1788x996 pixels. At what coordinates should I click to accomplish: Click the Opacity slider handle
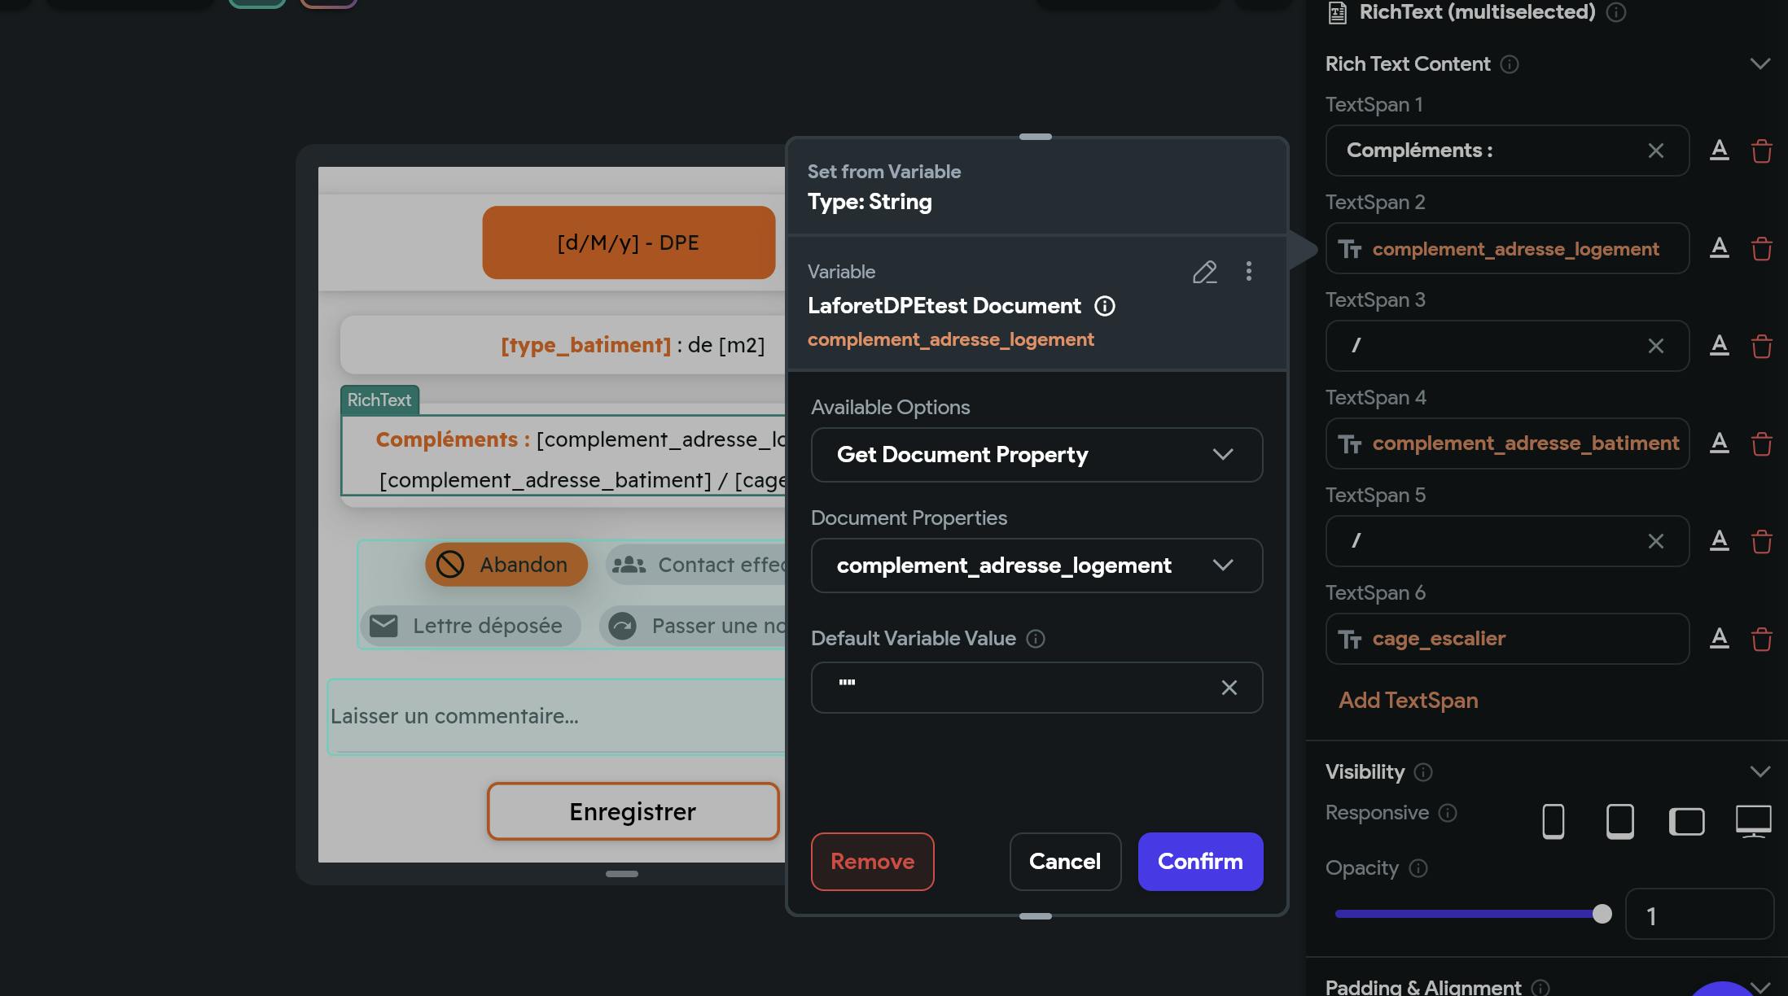pos(1602,914)
